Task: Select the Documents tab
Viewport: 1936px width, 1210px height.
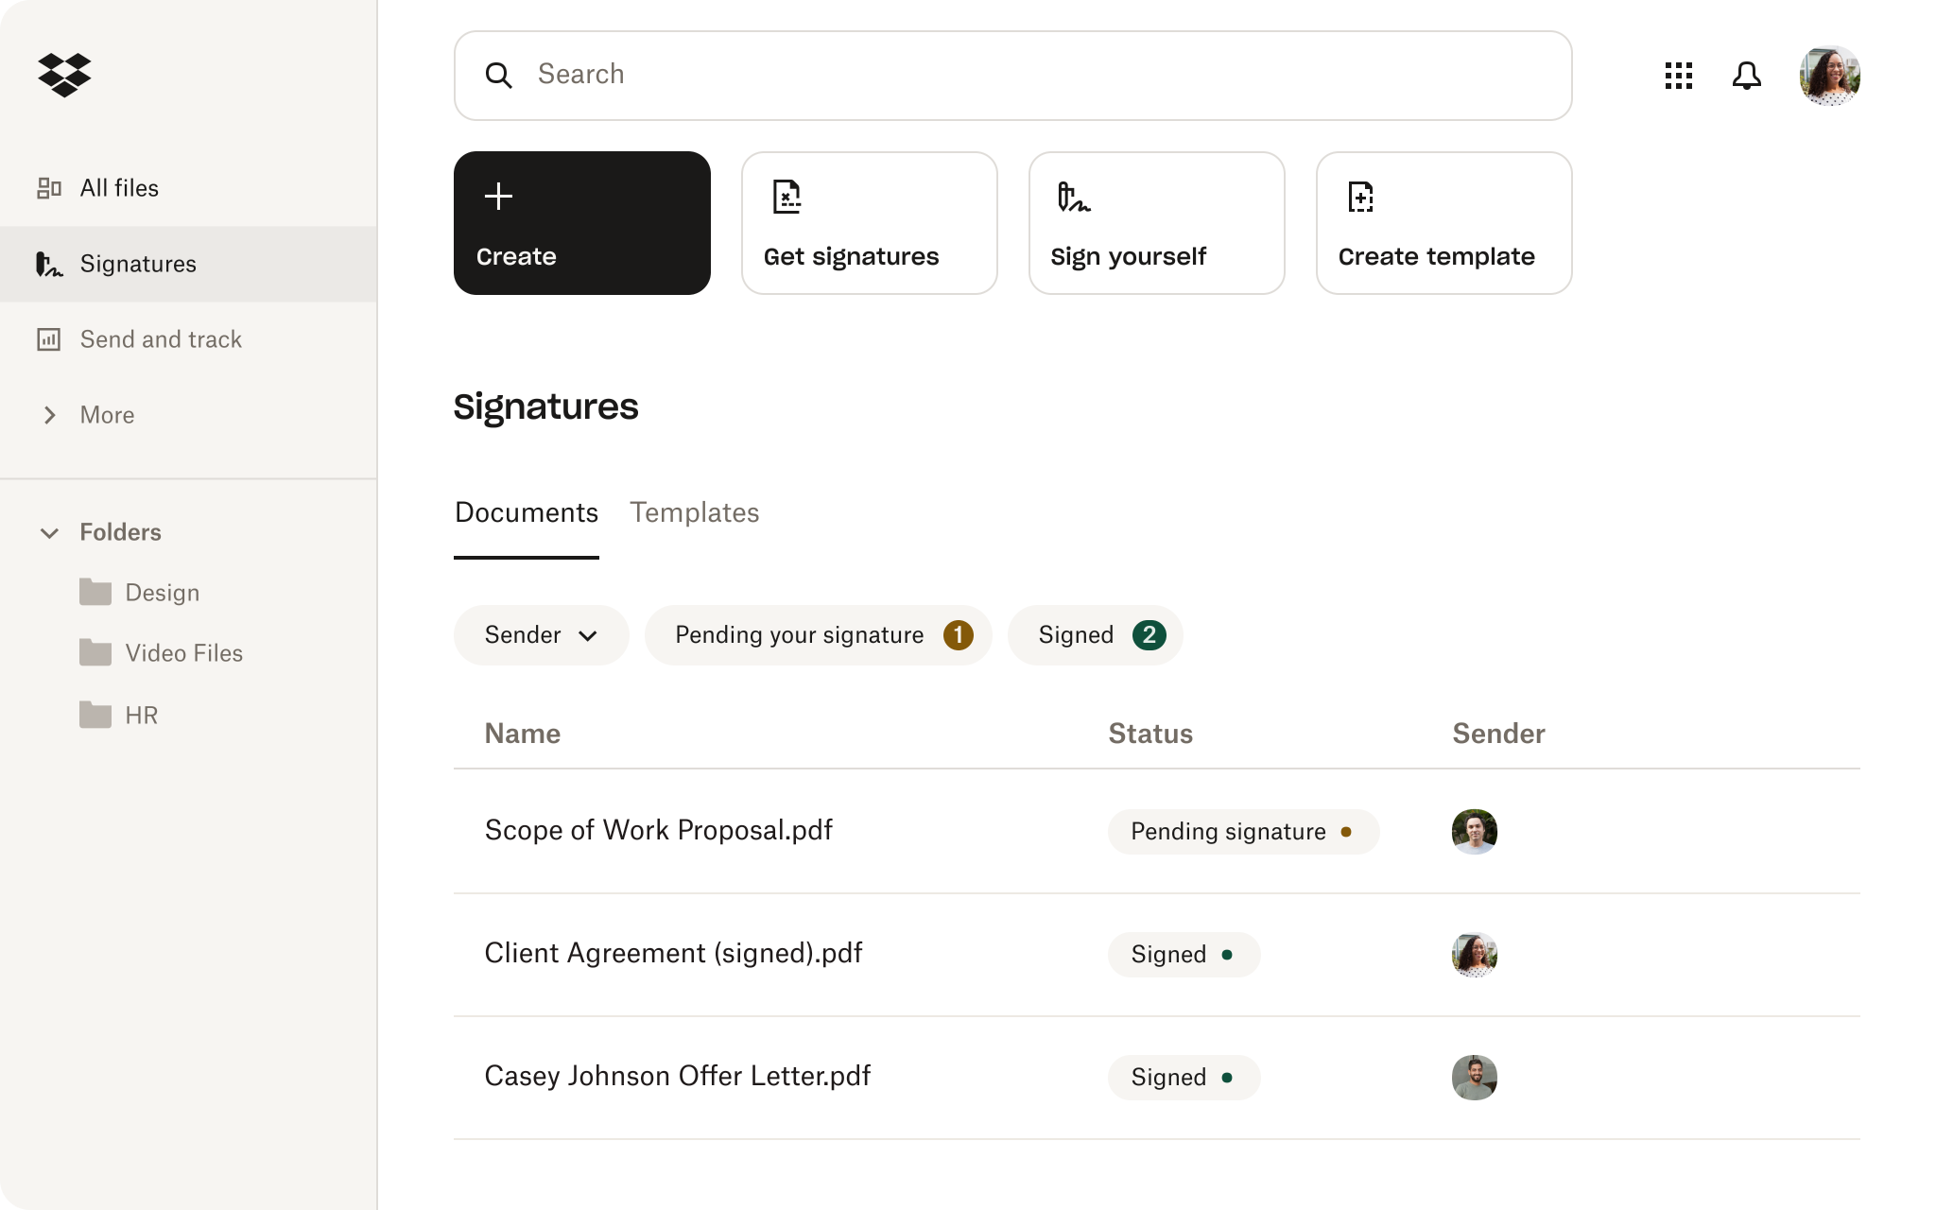Action: click(526, 511)
